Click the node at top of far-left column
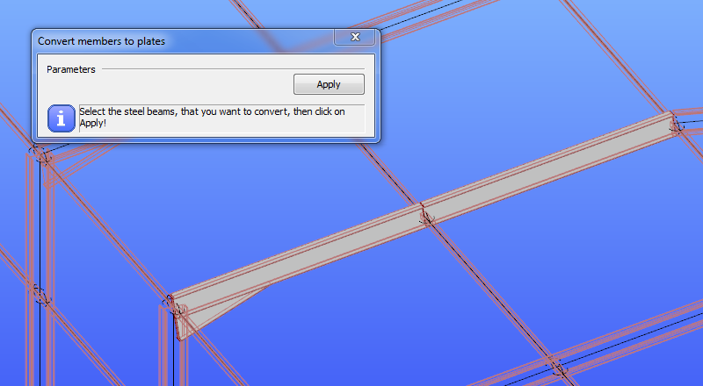The image size is (703, 386). tap(40, 154)
